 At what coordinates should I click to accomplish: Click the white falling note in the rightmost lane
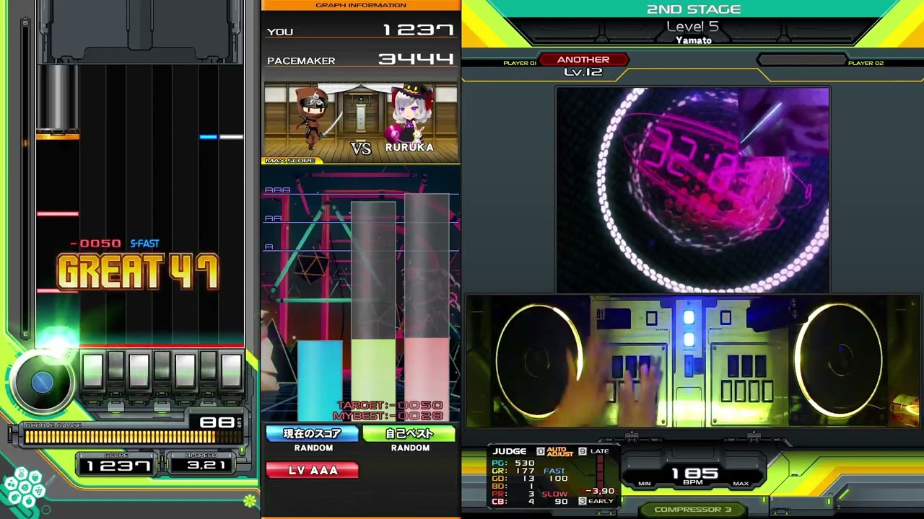point(231,136)
